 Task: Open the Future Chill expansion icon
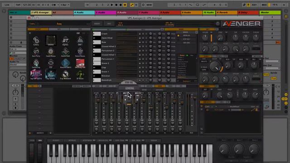tap(65, 53)
